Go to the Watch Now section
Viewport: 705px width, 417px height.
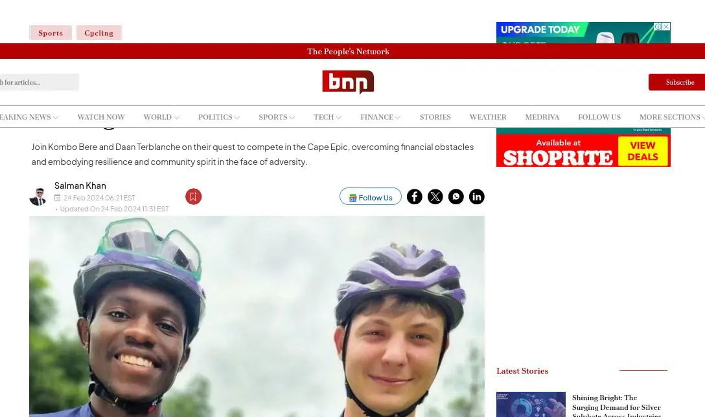[x=100, y=117]
